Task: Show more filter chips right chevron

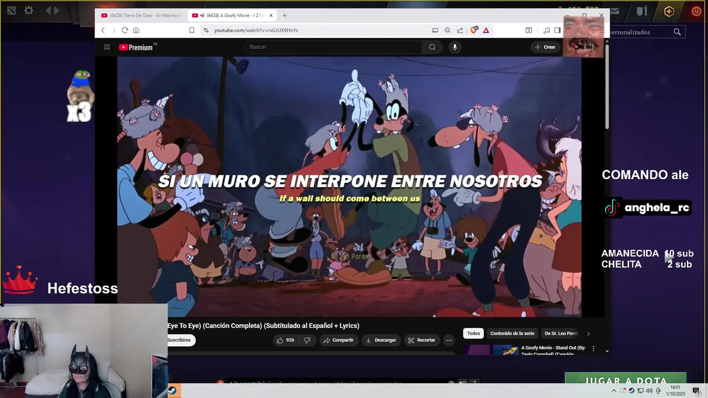Action: (588, 333)
